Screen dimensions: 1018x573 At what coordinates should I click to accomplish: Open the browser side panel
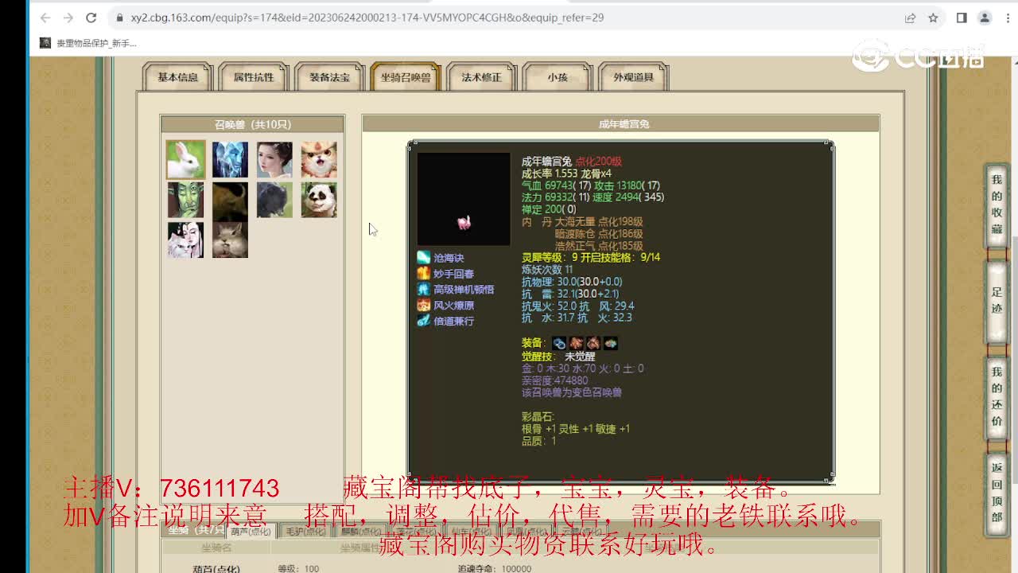(962, 18)
